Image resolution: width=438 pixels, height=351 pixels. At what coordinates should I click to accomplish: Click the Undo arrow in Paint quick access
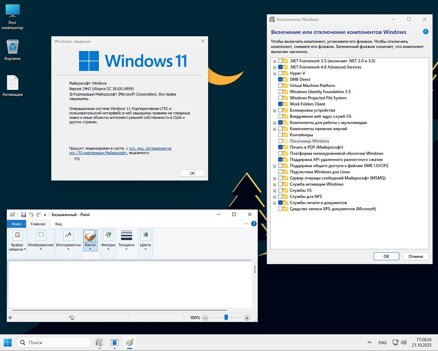pyautogui.click(x=31, y=215)
